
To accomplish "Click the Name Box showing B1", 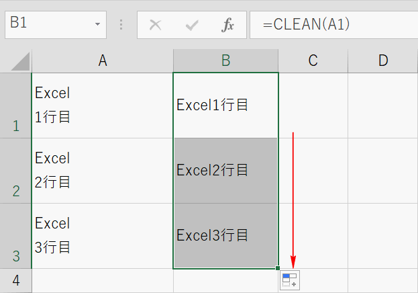I will (47, 25).
